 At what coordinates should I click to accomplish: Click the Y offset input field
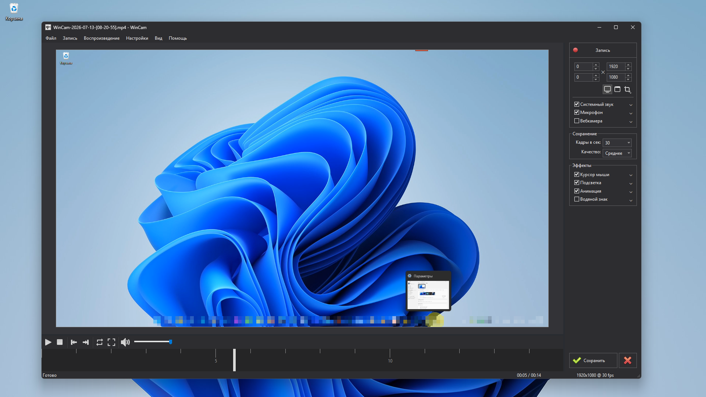click(x=584, y=77)
